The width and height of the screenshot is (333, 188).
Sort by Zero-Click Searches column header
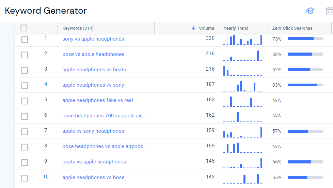[292, 28]
